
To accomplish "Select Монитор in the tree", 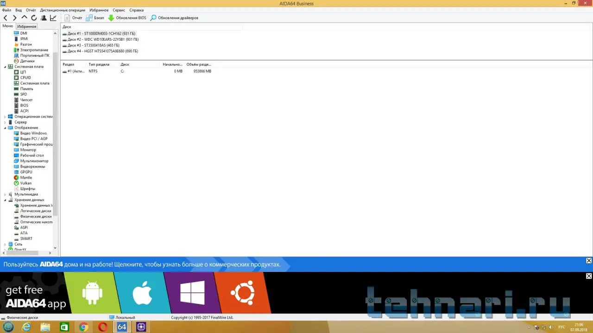I will pos(28,150).
